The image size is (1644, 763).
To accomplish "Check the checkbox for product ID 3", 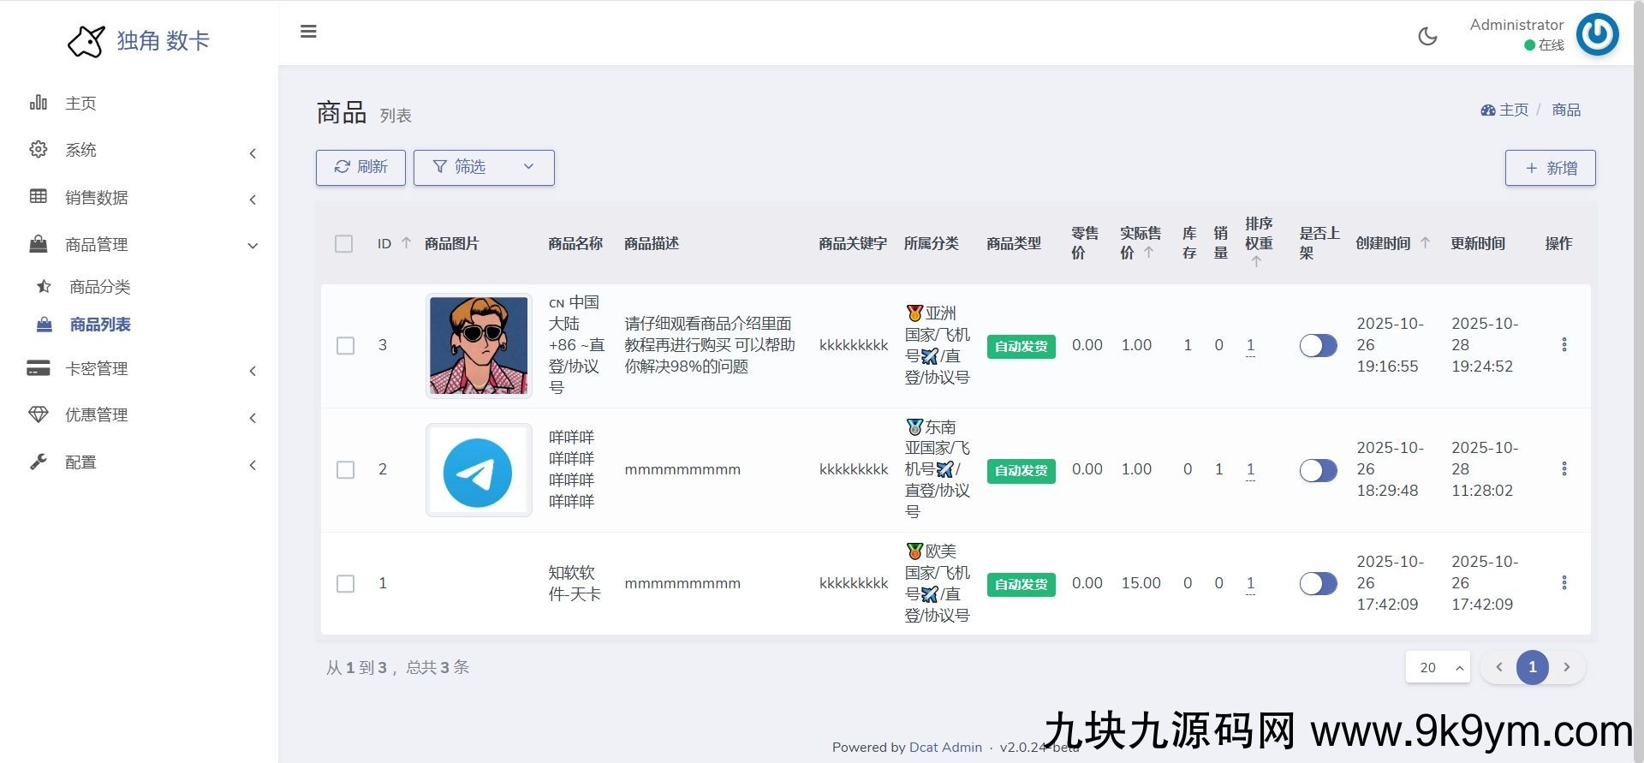I will tap(345, 345).
